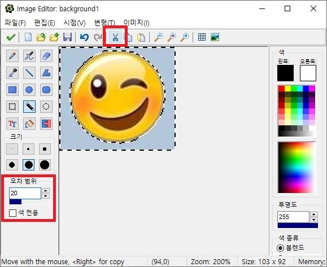Click the green checkmark apply icon
327x267 pixels.
coord(11,37)
